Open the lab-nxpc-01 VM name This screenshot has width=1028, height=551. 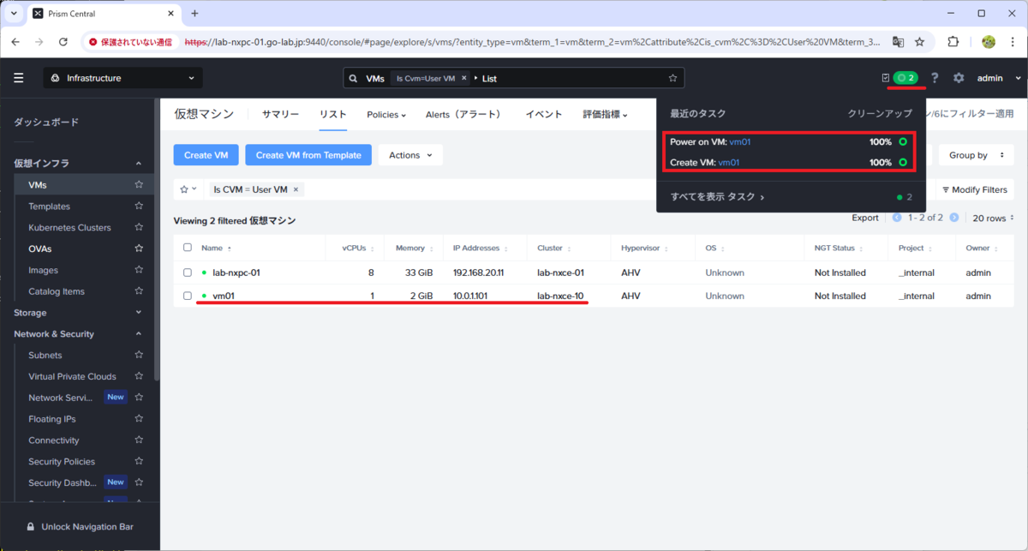236,273
